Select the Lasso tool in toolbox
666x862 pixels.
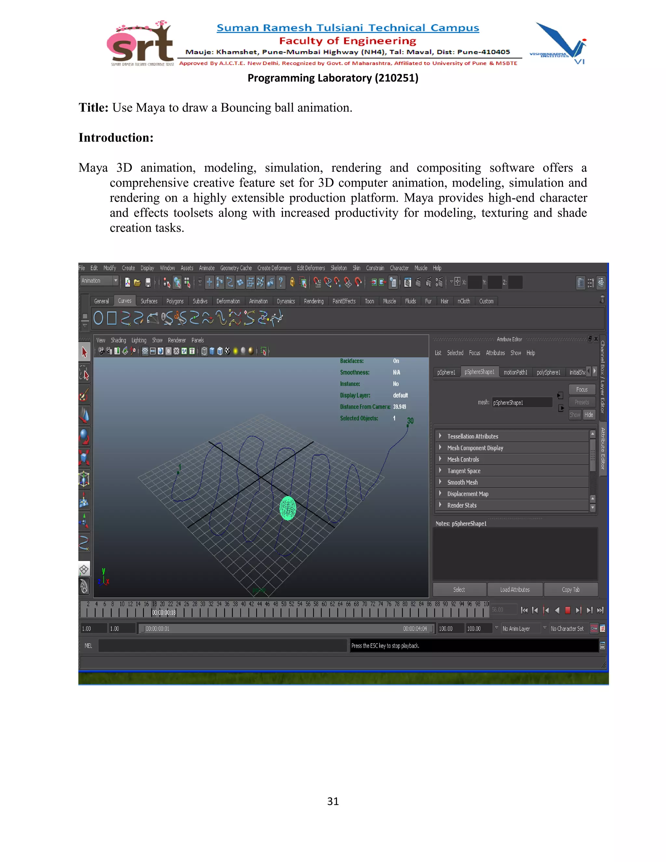(85, 373)
